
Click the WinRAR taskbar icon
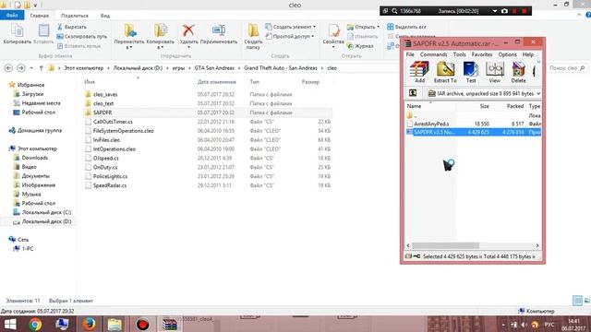tap(169, 324)
